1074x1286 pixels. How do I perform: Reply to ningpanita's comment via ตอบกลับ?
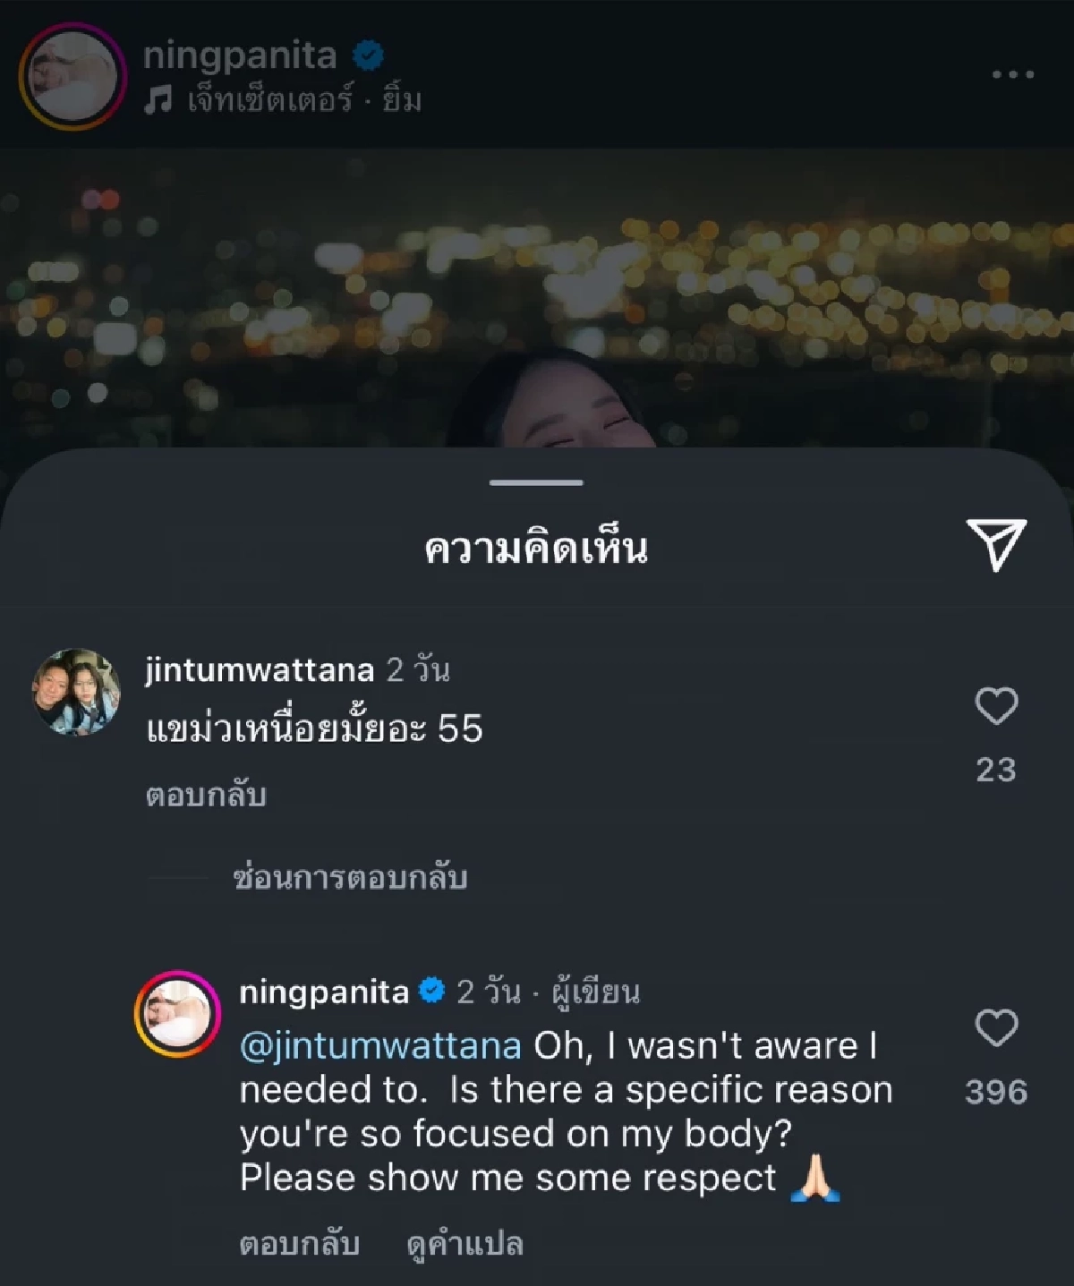pyautogui.click(x=300, y=1244)
